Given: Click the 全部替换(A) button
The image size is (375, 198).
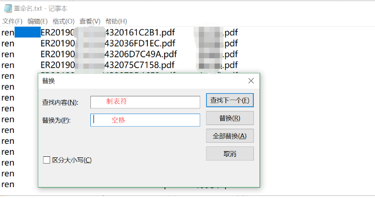Looking at the screenshot, I should click(x=230, y=136).
